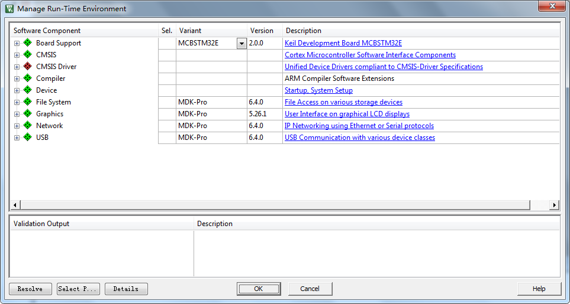Close the Manage Run-Time Environment dialog
The image size is (570, 304).
[552, 6]
